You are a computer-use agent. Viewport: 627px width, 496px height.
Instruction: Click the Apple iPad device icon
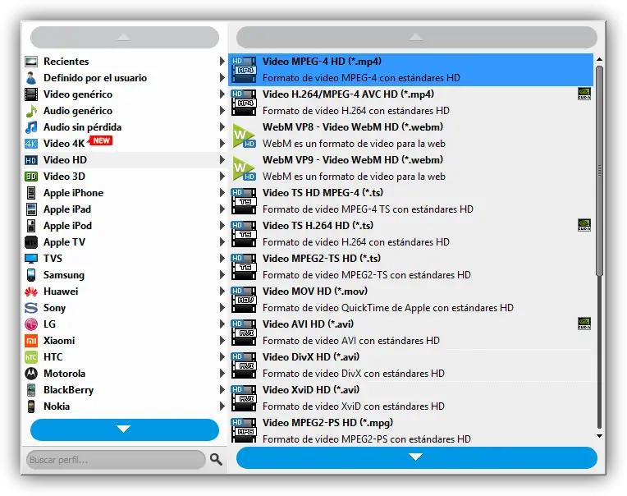31,209
